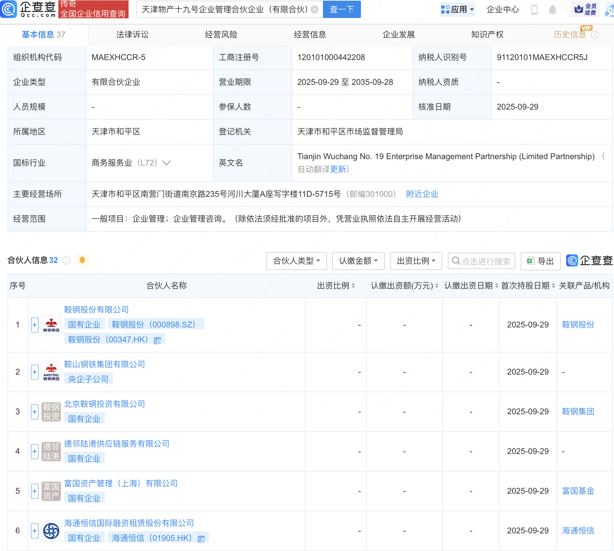
Task: Switch to the 知识产权 tab
Action: click(487, 35)
